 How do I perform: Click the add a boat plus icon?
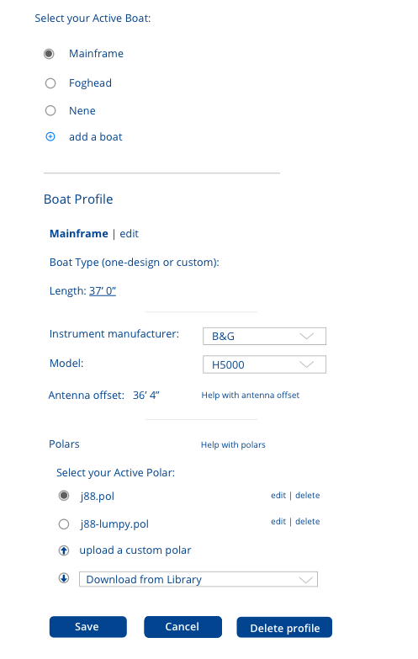[50, 136]
